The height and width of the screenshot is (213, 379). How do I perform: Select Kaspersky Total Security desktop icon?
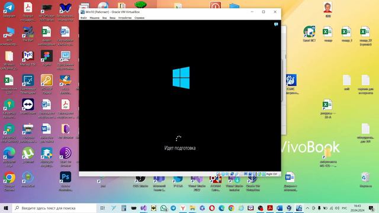[x=9, y=133]
